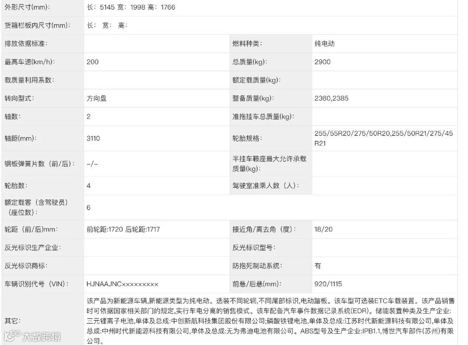Image resolution: width=468 pixels, height=345 pixels.
Task: Click the 防抱死制动系统 label
Action: coord(257,266)
